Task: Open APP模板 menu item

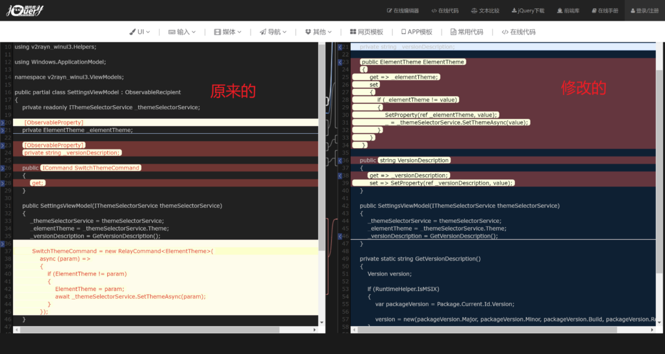Action: 417,32
